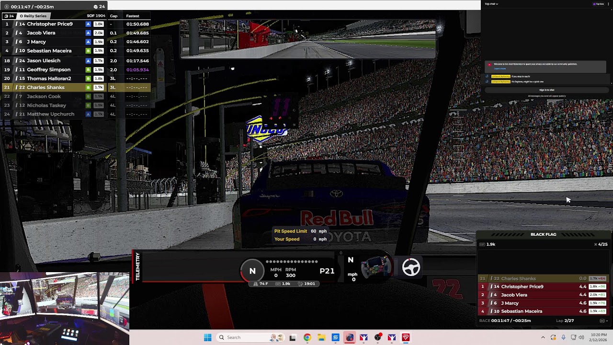Open OBS Studio from the taskbar
This screenshot has width=613, height=345.
point(378,337)
